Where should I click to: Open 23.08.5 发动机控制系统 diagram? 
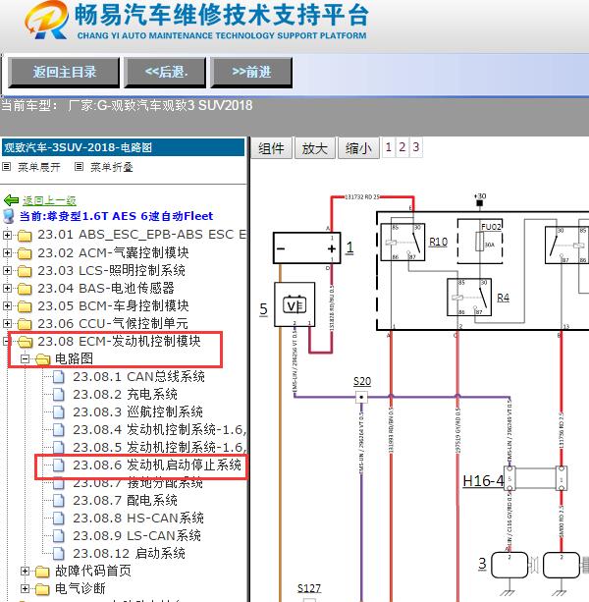pos(159,447)
